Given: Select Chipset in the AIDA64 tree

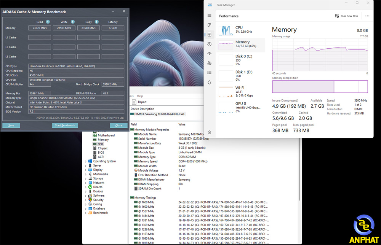Looking at the screenshot, I should pos(102,148).
